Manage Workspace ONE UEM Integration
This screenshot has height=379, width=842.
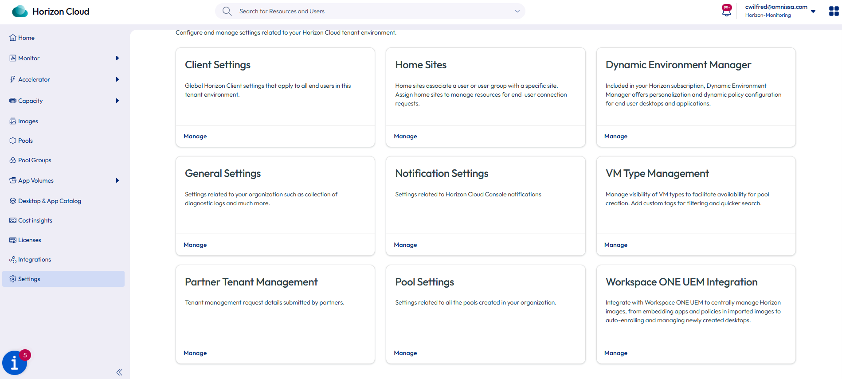(616, 353)
